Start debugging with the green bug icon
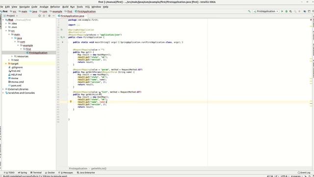Screen dimensions: 314x177 tap(287, 11)
